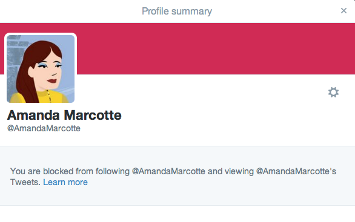Click Amanda Marcotte's cartoon avatar picture
Viewport: 355px width, 222px height.
coord(41,69)
